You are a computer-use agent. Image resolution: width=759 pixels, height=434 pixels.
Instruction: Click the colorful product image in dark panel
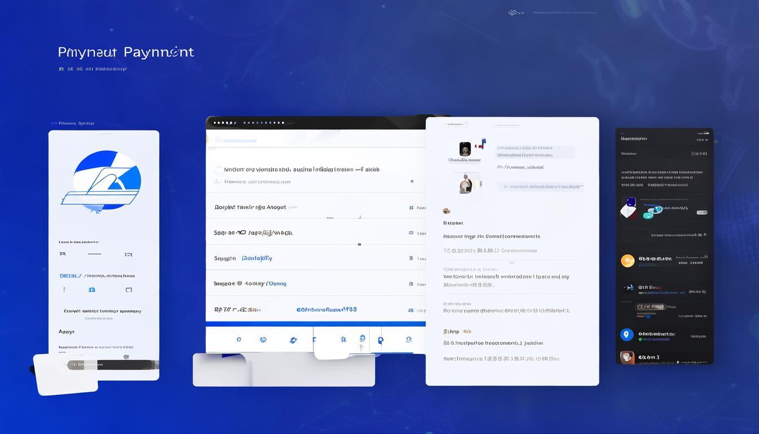click(x=629, y=208)
